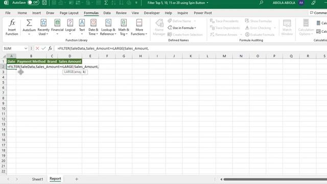Open the Page Layout tab
This screenshot has width=327, height=184.
coord(69,13)
